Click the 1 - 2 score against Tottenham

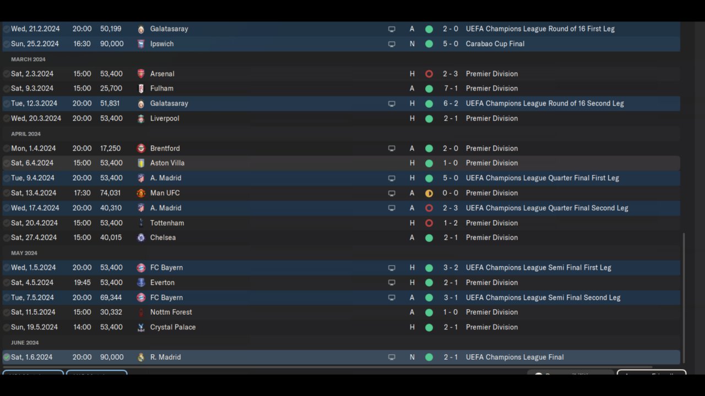click(450, 223)
